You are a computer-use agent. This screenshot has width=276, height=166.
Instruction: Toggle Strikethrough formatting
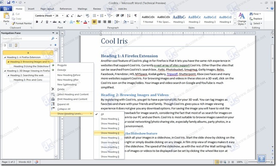click(54, 22)
